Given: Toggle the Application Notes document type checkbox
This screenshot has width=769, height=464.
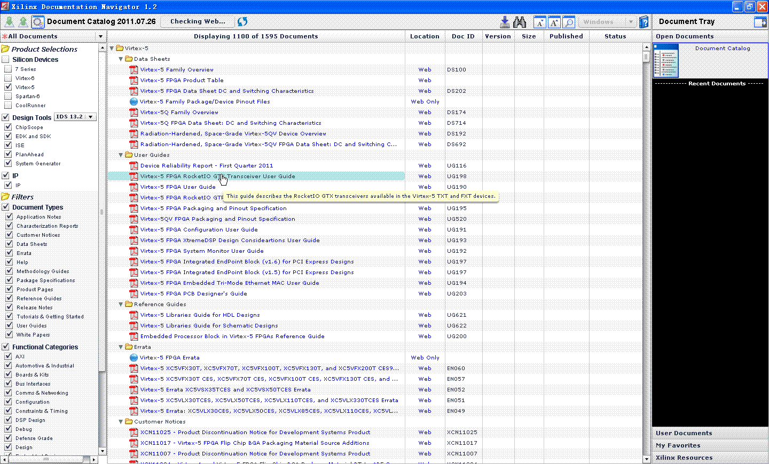Looking at the screenshot, I should click(x=9, y=217).
